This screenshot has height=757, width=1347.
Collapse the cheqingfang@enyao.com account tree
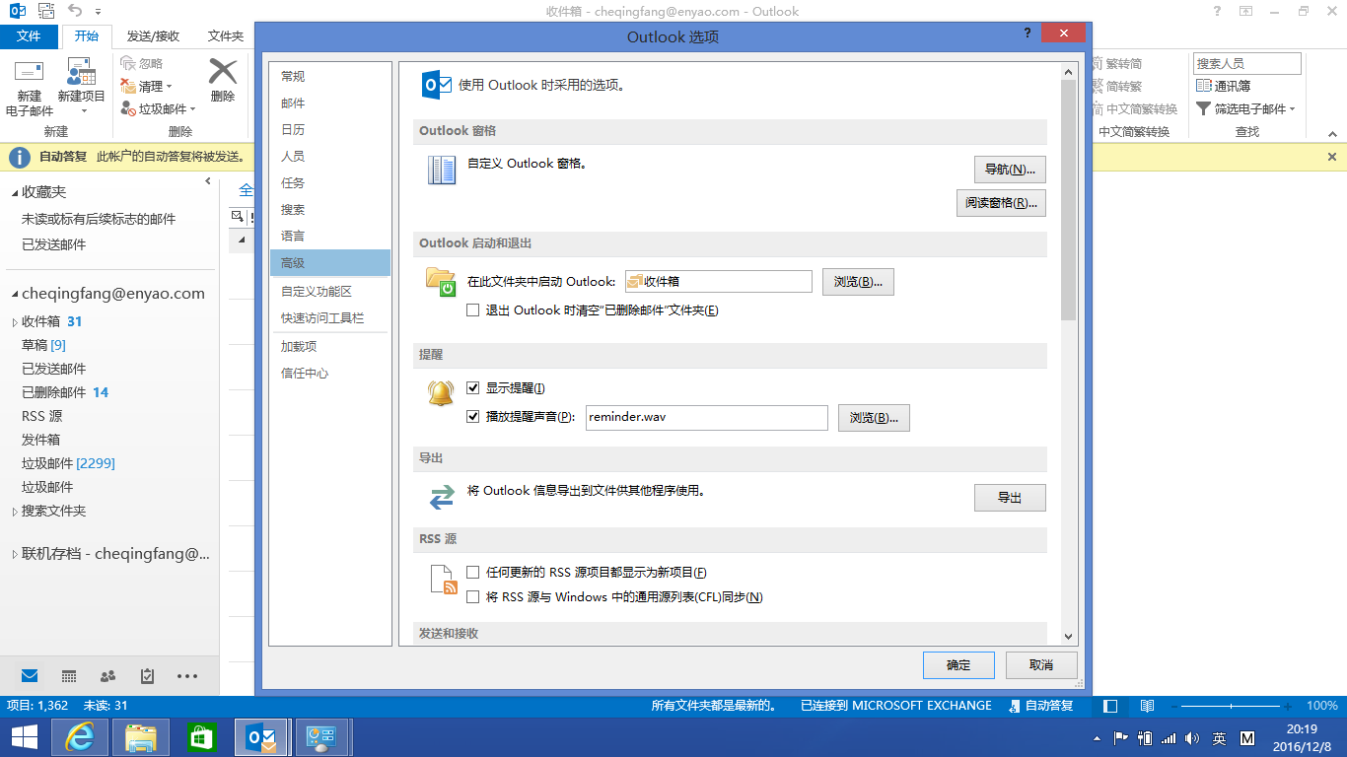[14, 294]
